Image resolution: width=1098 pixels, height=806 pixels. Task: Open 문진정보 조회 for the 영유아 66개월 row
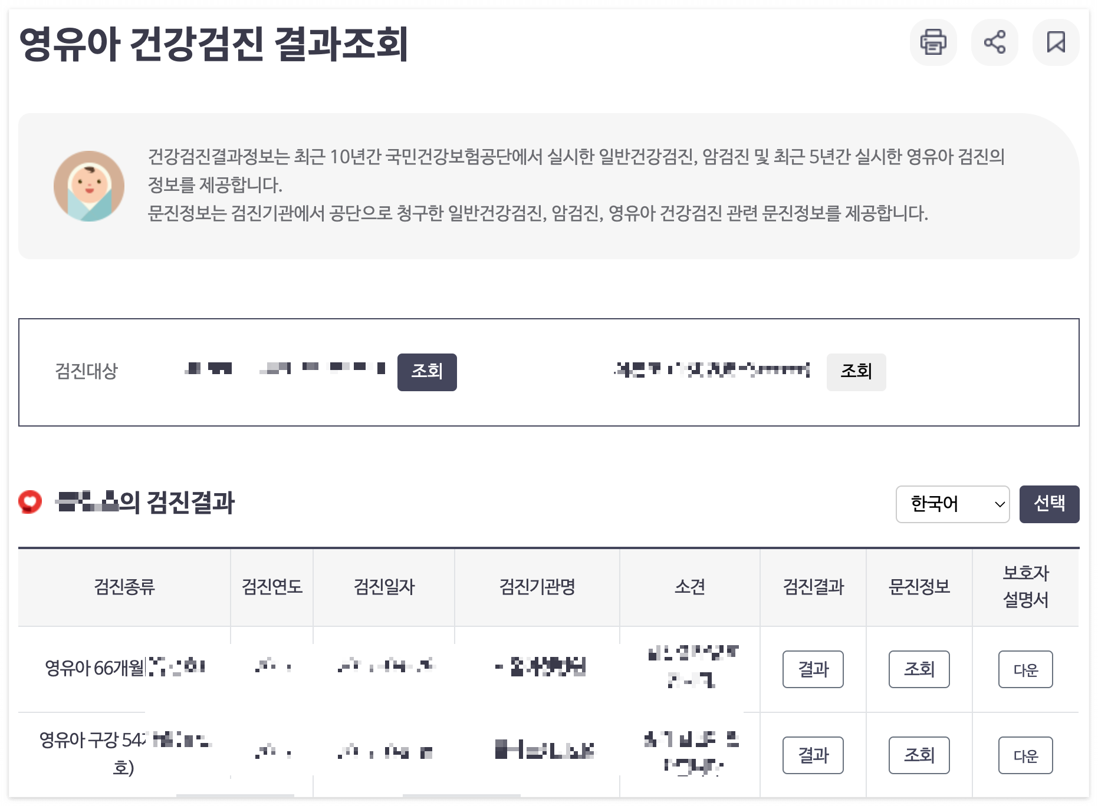pyautogui.click(x=919, y=669)
